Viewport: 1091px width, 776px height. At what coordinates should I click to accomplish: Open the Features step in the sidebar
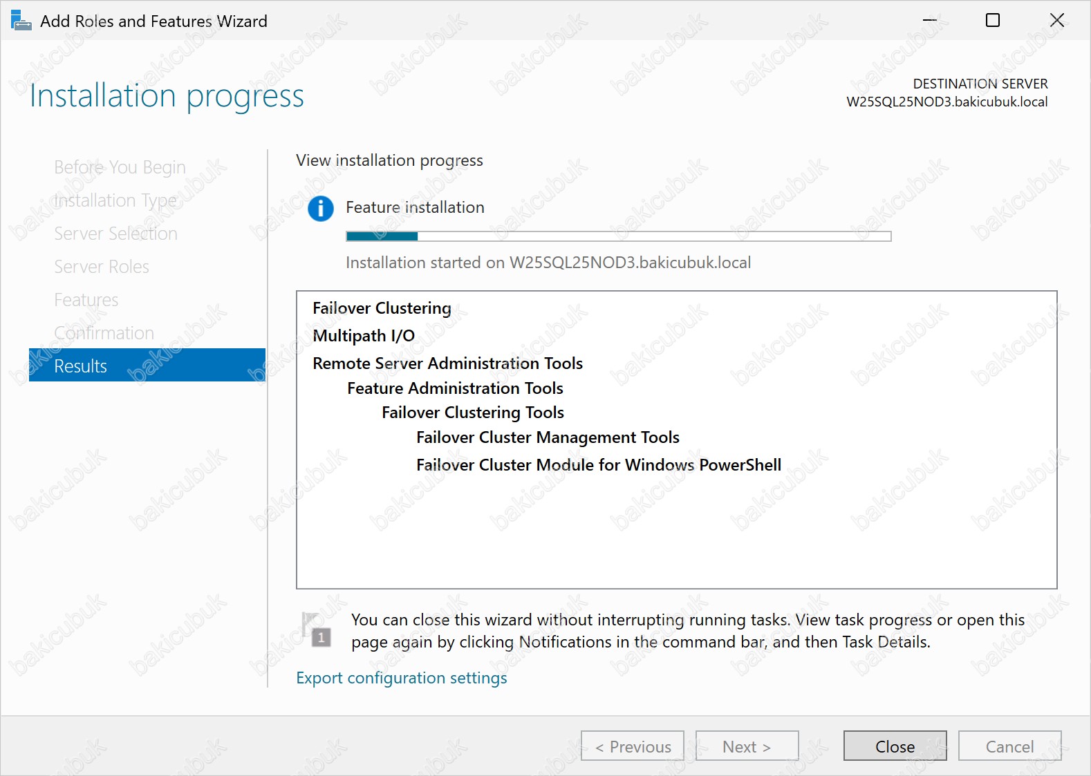tap(86, 300)
